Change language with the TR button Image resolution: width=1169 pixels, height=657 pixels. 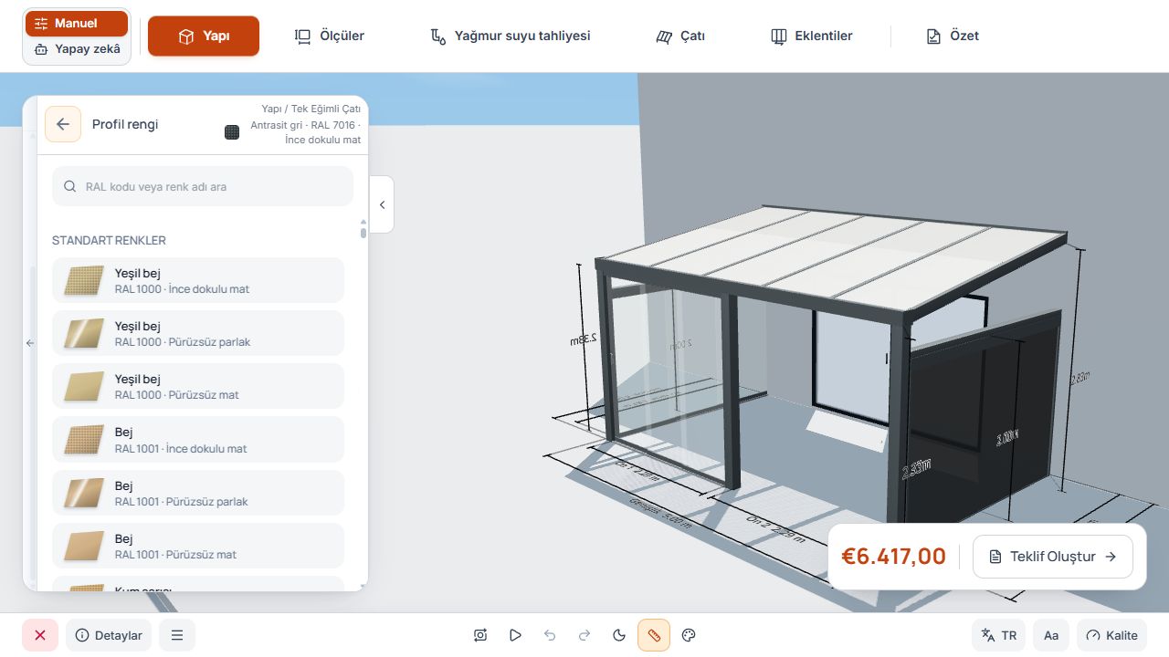(998, 635)
